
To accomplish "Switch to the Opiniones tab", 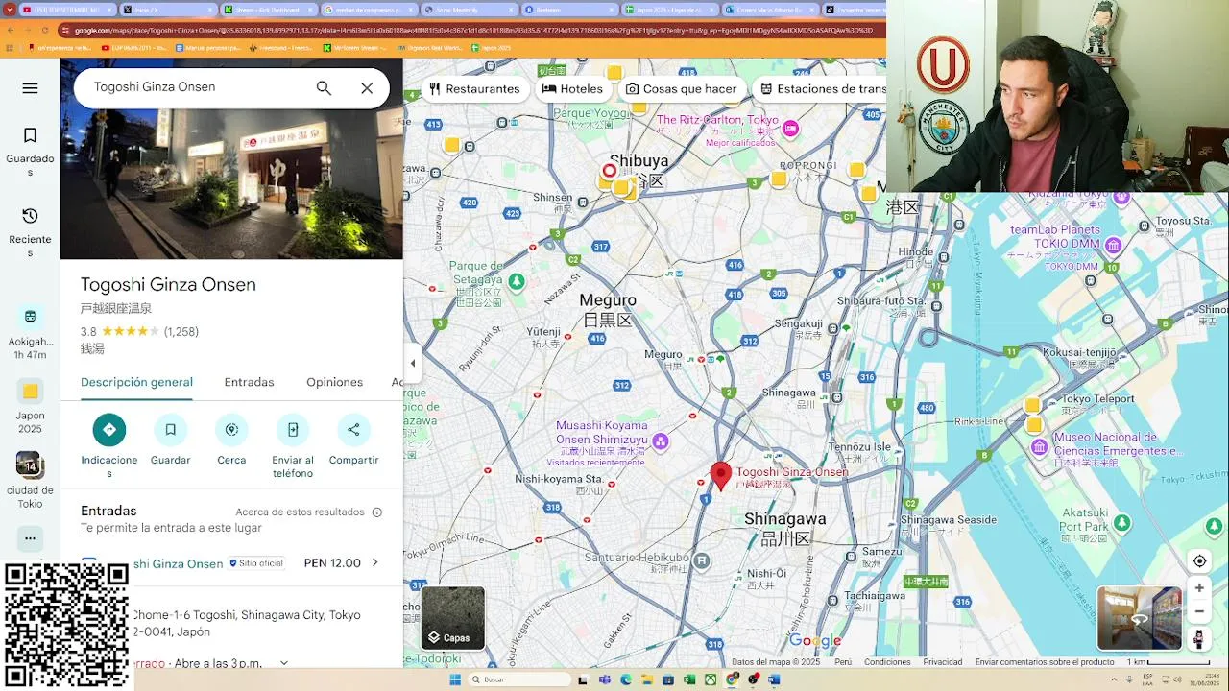I will coord(334,382).
